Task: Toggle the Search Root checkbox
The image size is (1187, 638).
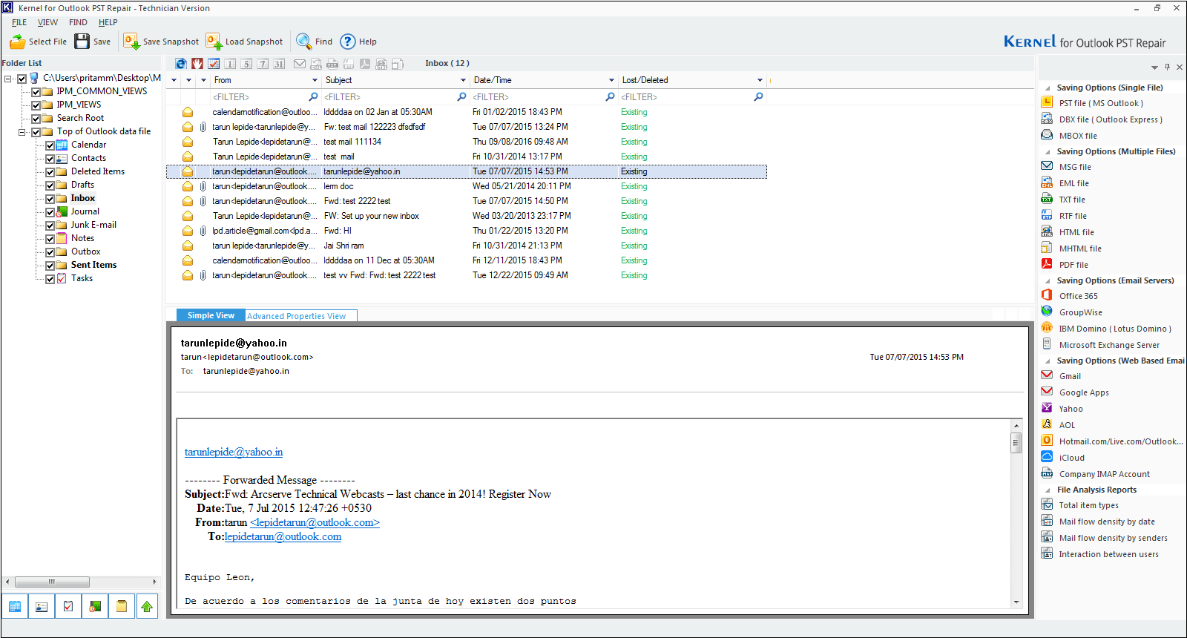Action: (x=36, y=119)
